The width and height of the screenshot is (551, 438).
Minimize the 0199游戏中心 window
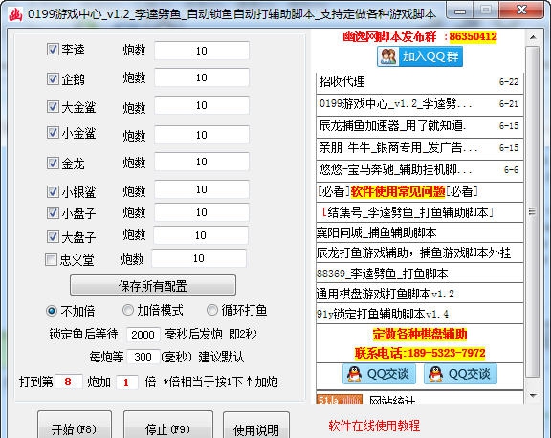(460, 11)
